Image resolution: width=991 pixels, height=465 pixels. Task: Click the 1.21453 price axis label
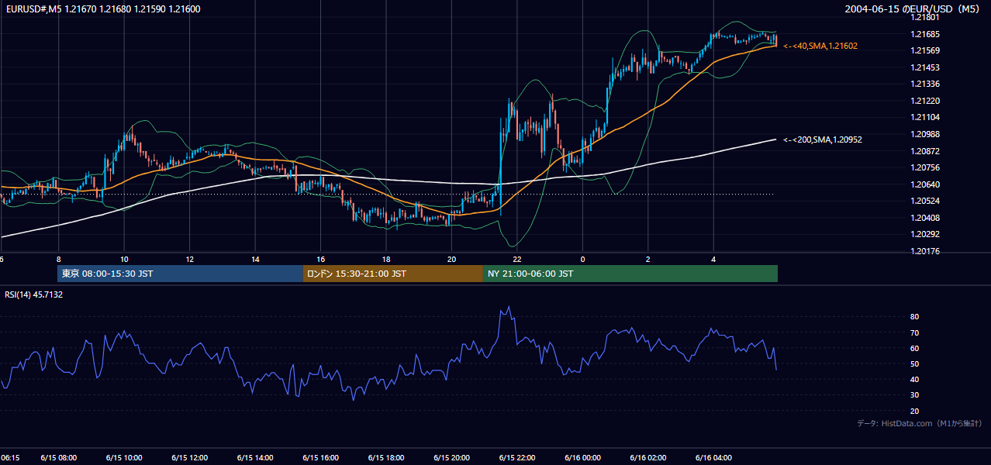pyautogui.click(x=924, y=67)
